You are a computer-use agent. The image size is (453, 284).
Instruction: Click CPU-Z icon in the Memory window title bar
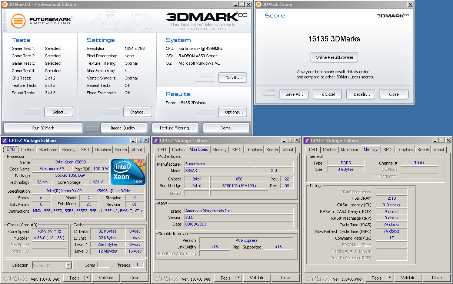(x=307, y=141)
